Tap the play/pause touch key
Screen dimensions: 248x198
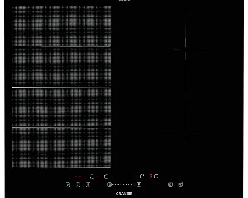pos(68,185)
